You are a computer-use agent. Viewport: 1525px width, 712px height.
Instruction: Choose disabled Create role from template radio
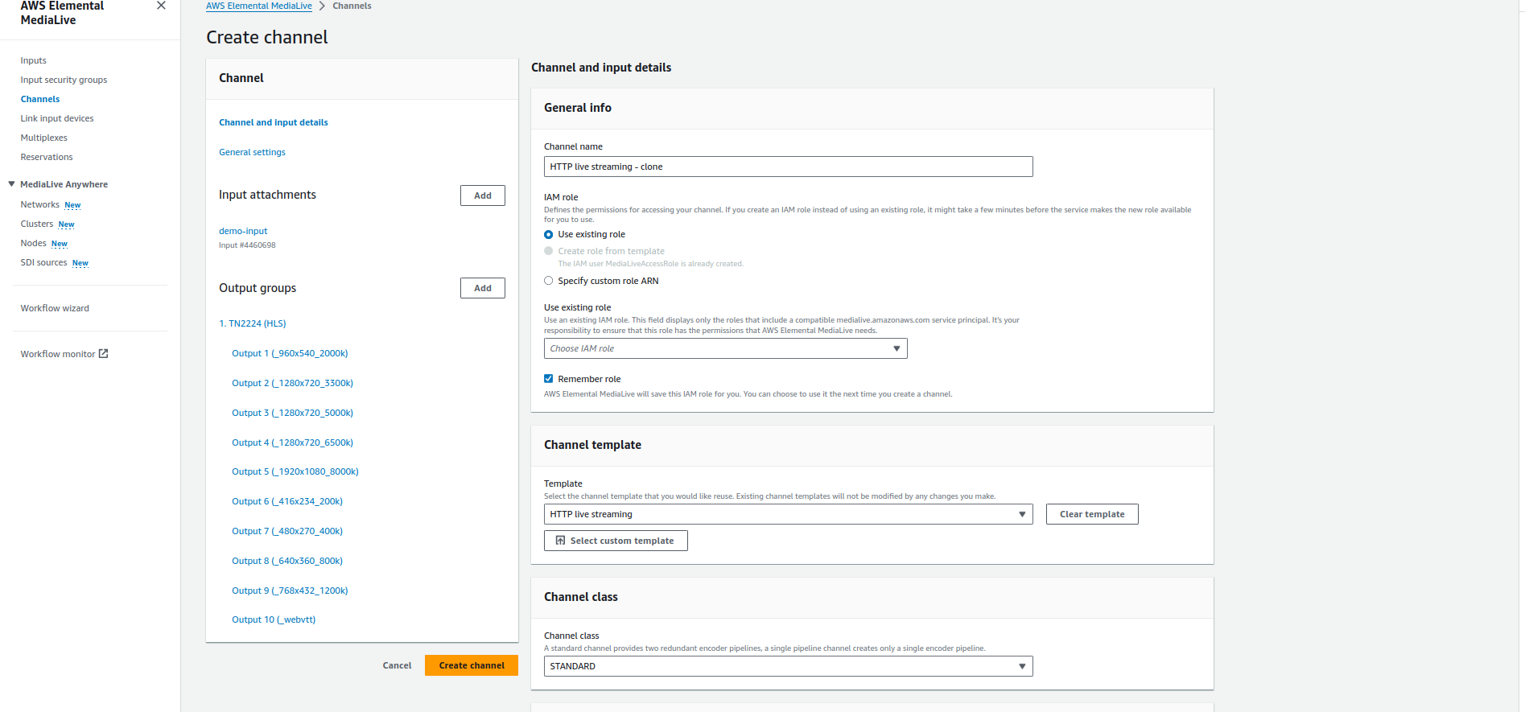(549, 251)
